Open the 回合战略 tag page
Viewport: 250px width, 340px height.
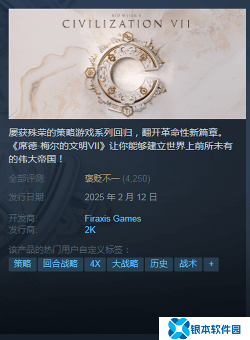coord(60,264)
